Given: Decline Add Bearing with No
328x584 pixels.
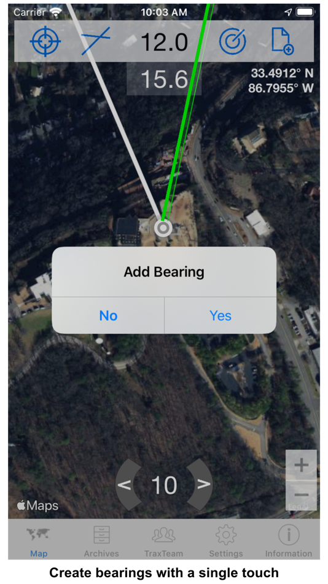Looking at the screenshot, I should [108, 315].
